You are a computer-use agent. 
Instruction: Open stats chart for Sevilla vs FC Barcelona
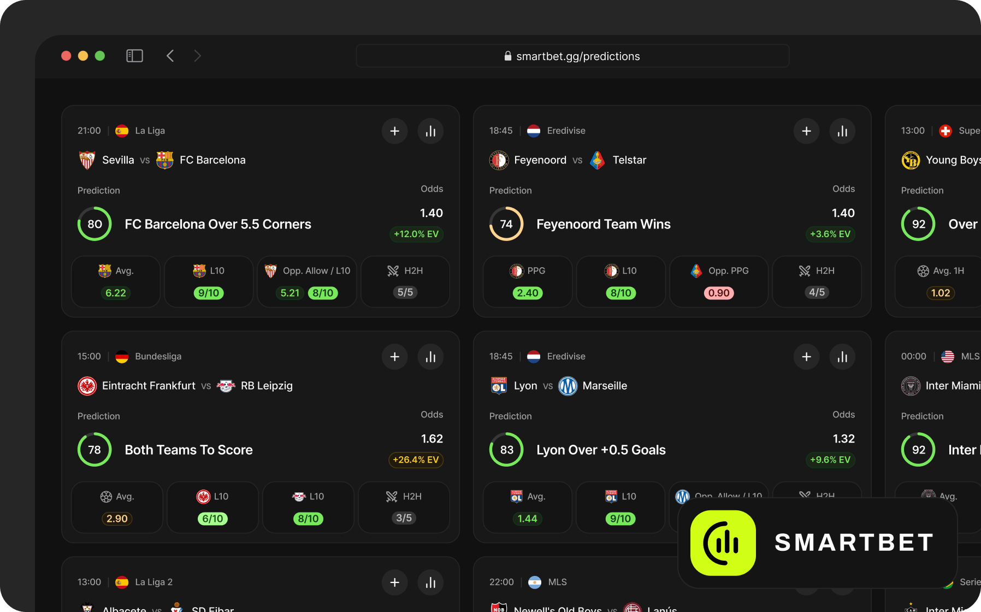pyautogui.click(x=431, y=131)
